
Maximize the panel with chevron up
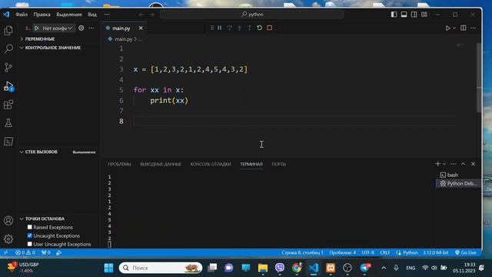coord(463,164)
